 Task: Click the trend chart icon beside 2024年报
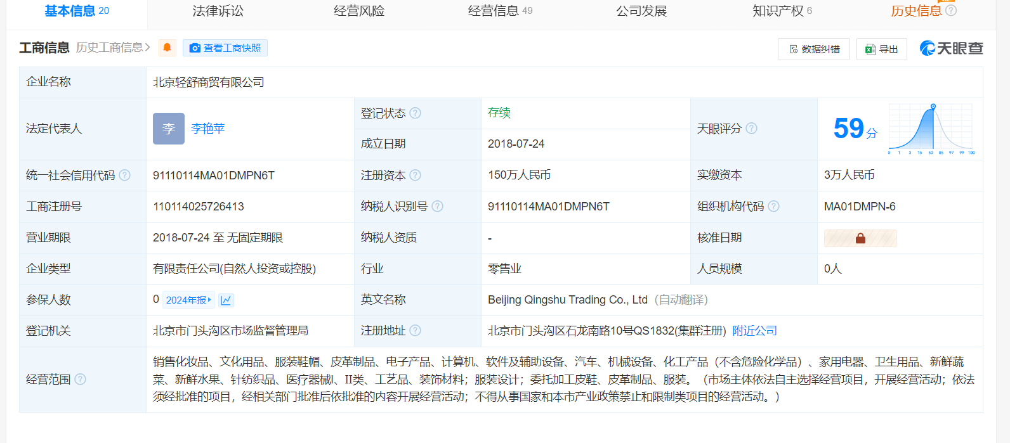pos(226,300)
